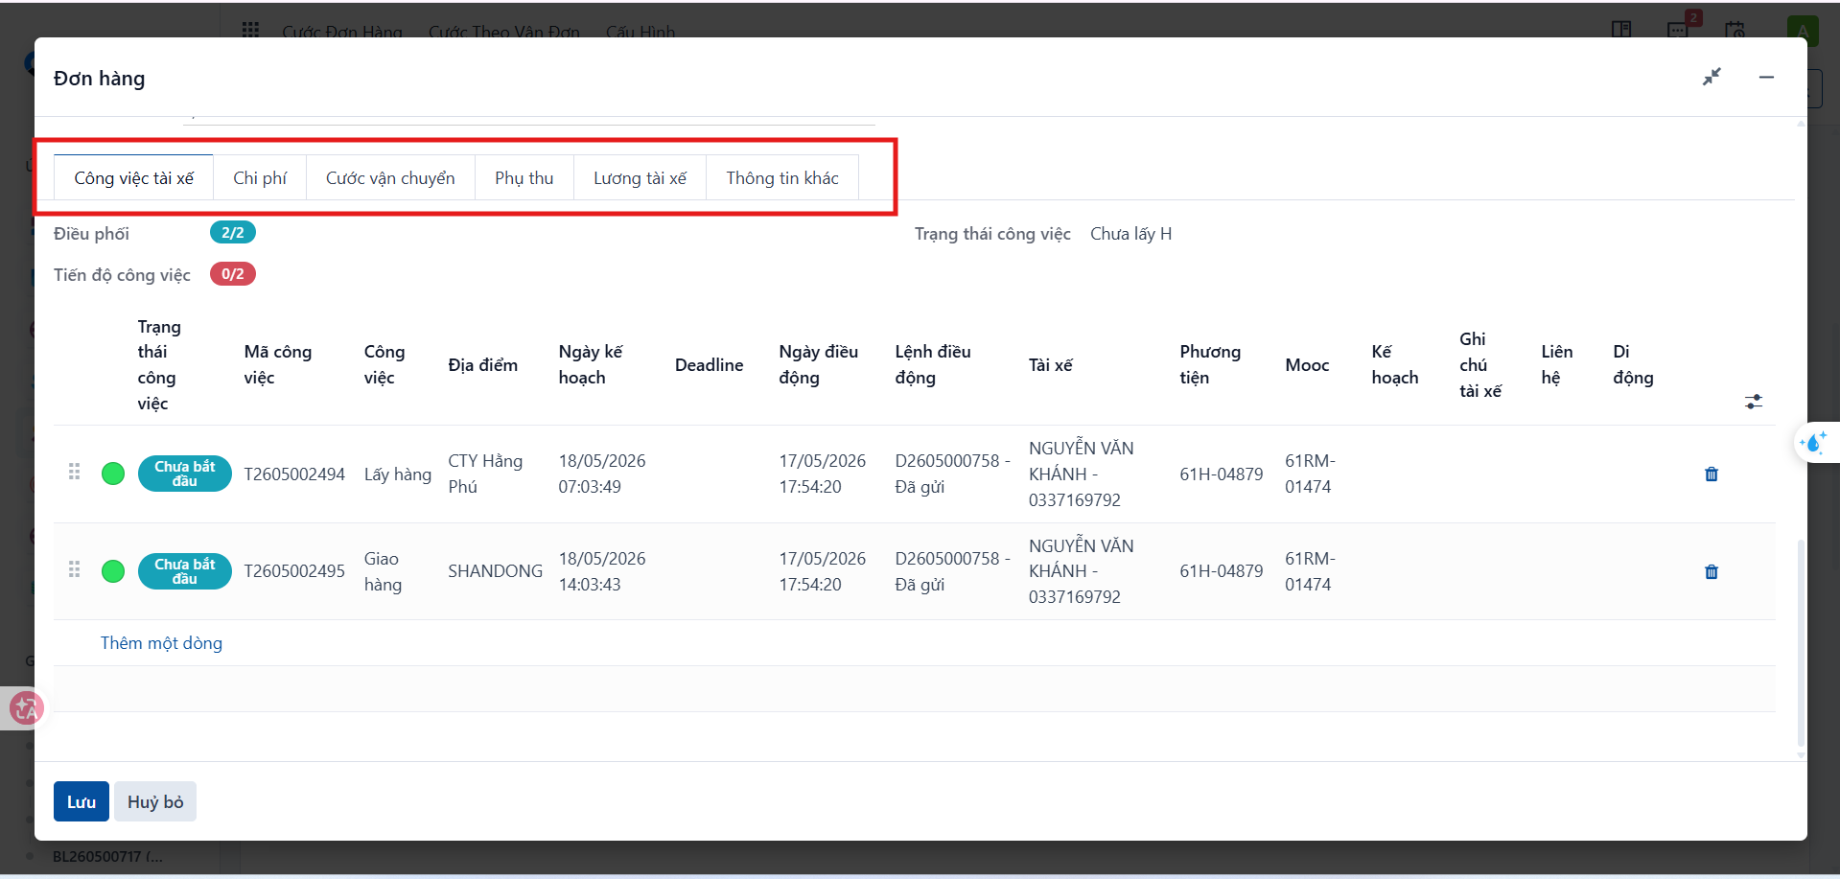Open the apps grid menu icon
The height and width of the screenshot is (879, 1840).
[x=250, y=31]
